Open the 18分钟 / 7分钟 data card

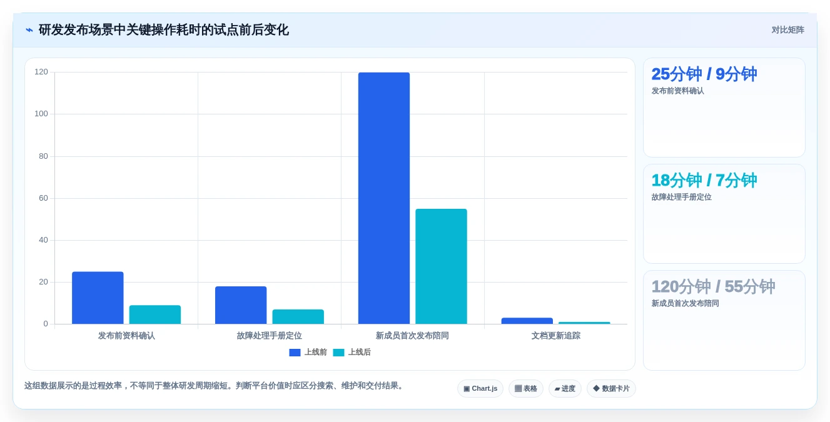pos(724,214)
